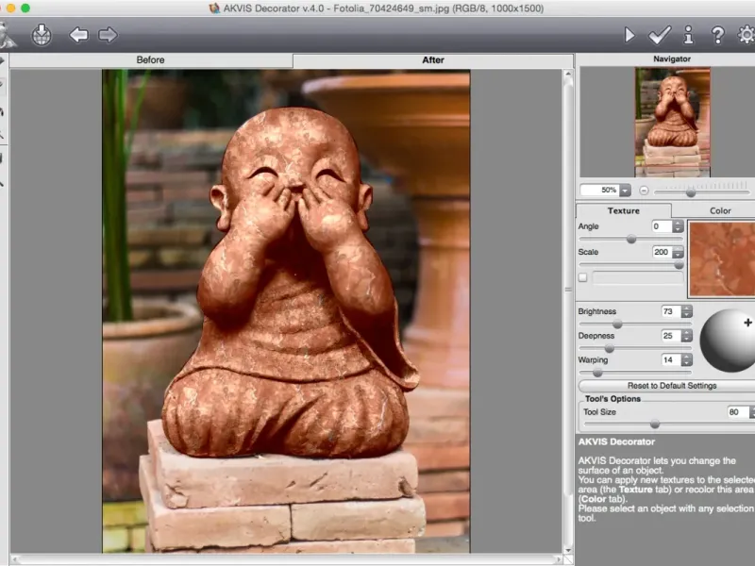Click the Brightness value stepper arrows
This screenshot has height=566, width=755.
coord(686,311)
